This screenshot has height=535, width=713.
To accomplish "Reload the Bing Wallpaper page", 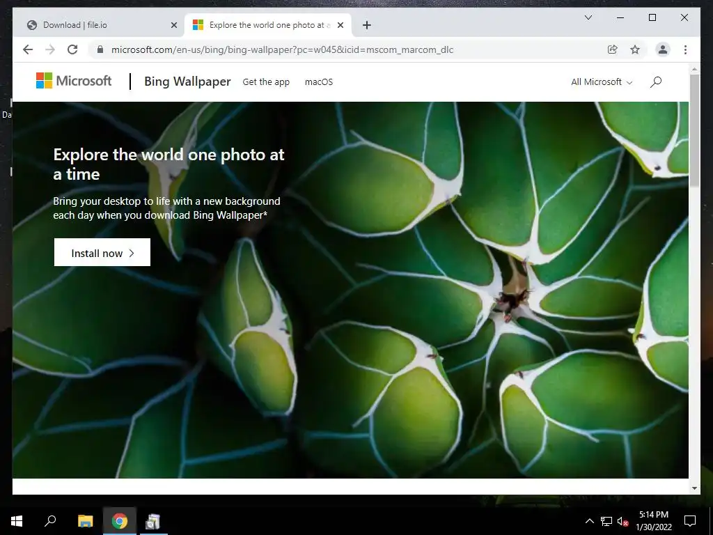I will (x=72, y=49).
